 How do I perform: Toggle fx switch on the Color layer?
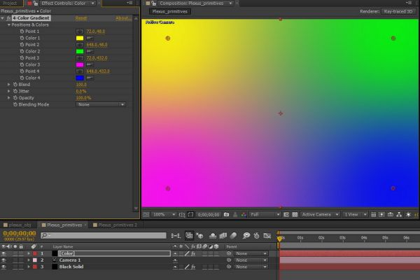coord(193,253)
